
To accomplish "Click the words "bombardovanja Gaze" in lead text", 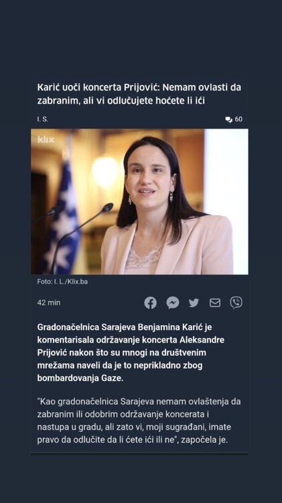I will (x=80, y=378).
